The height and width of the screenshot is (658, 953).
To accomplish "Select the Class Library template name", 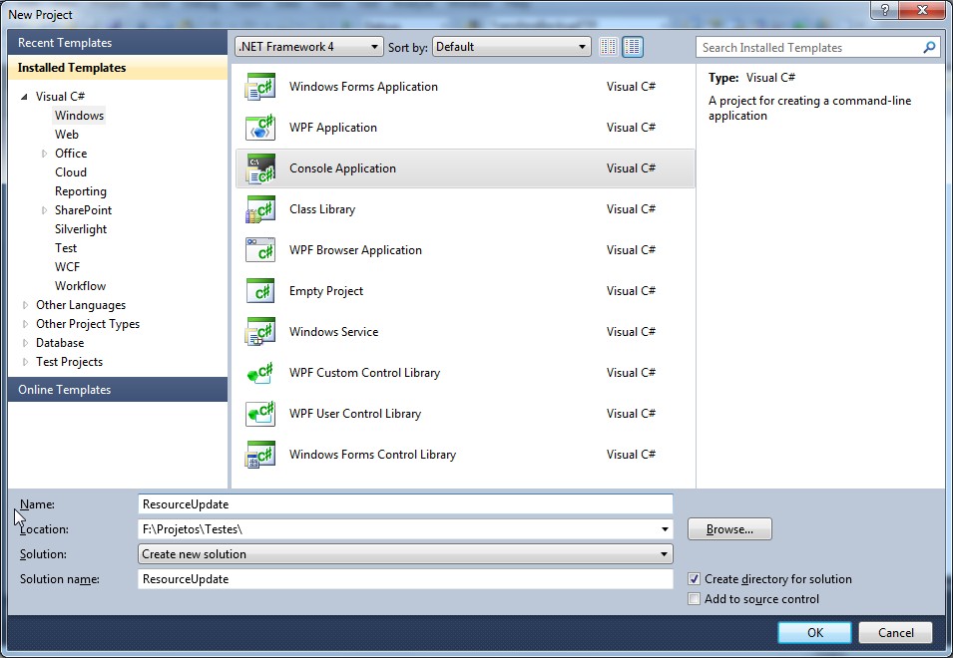I will point(322,209).
